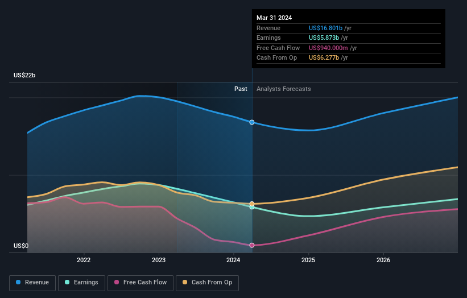The image size is (467, 298).
Task: Click the US$940.000m free cash flow value
Action: 328,48
